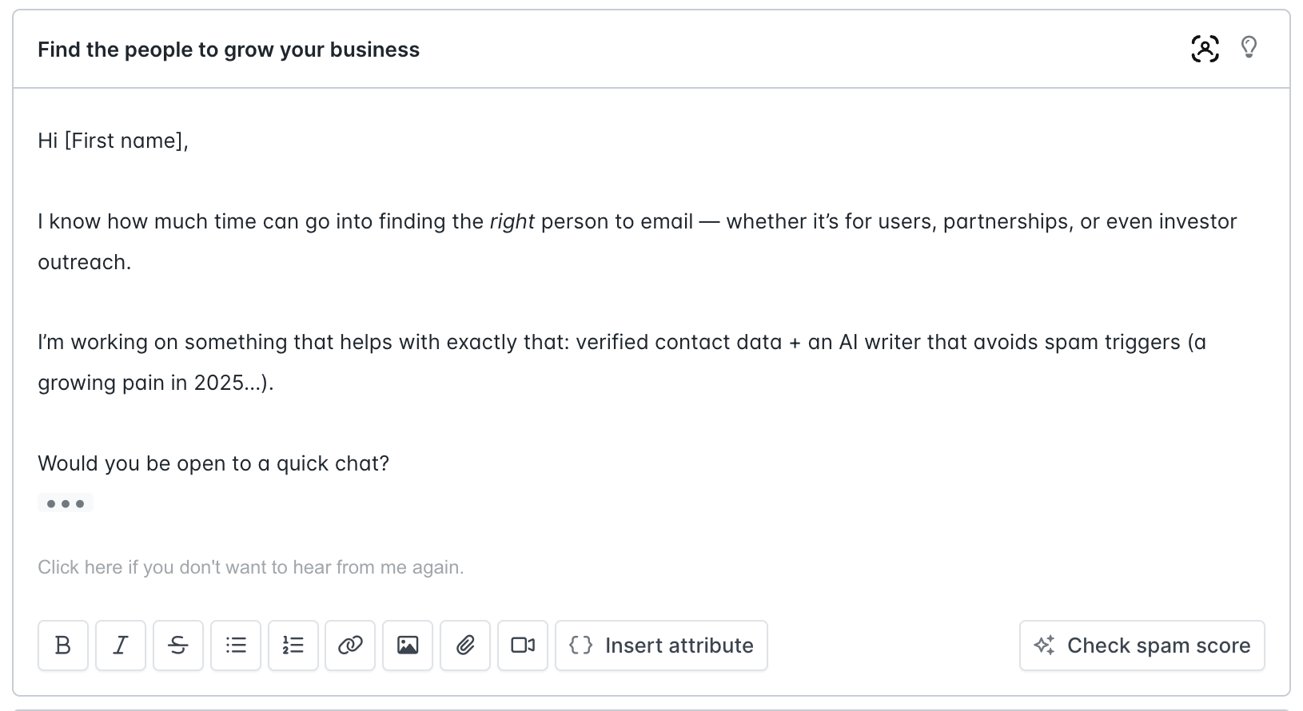Click the Hi [First name] greeting line
Screen dimensions: 1303x711
click(x=112, y=141)
